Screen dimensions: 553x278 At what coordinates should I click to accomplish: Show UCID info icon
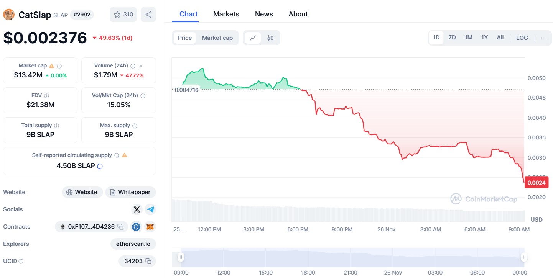pos(21,261)
